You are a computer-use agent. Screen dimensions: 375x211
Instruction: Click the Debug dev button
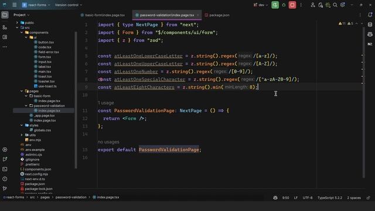284,5
